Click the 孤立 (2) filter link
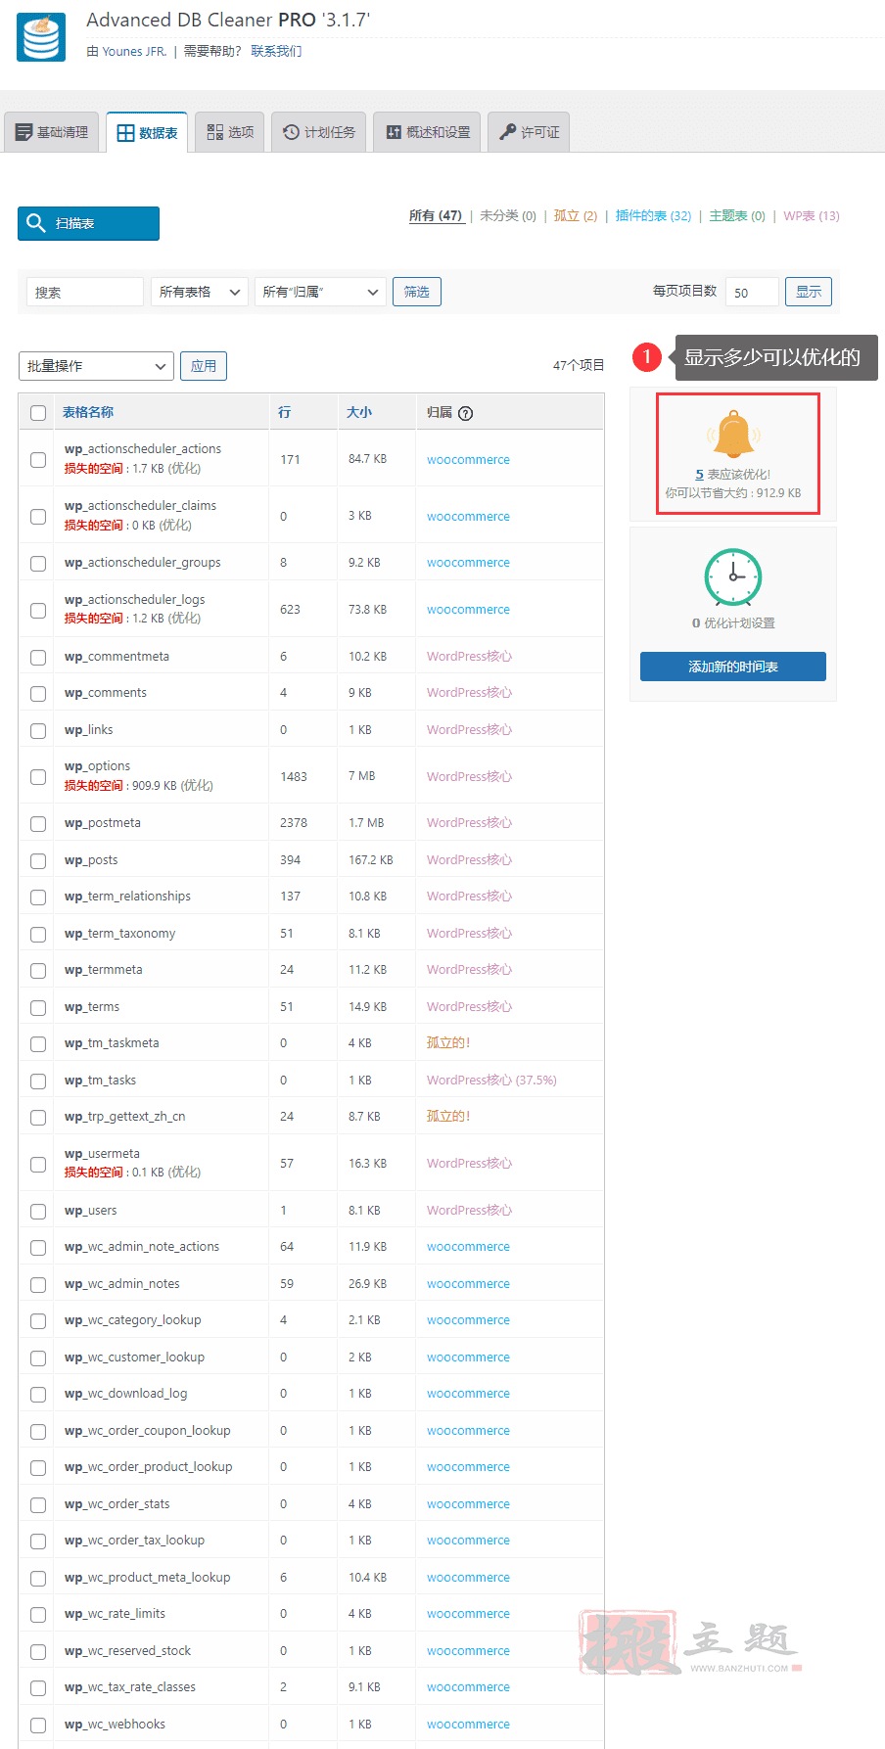885x1749 pixels. 576,215
